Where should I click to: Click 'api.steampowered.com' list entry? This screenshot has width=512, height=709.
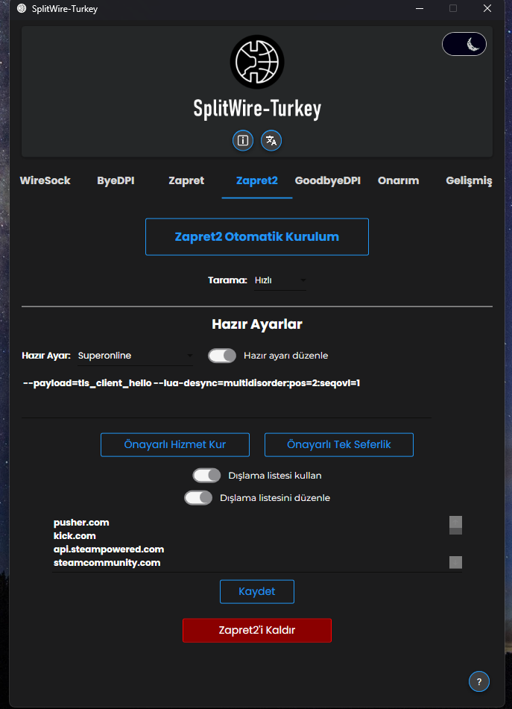109,549
